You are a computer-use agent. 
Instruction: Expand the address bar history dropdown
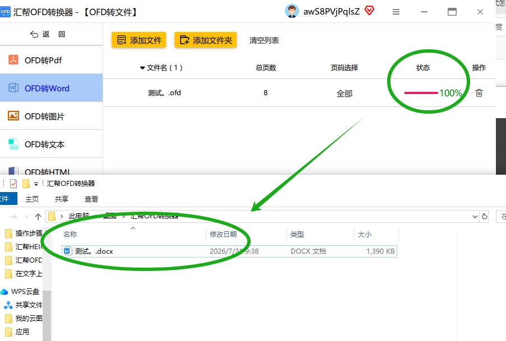pyautogui.click(x=475, y=216)
